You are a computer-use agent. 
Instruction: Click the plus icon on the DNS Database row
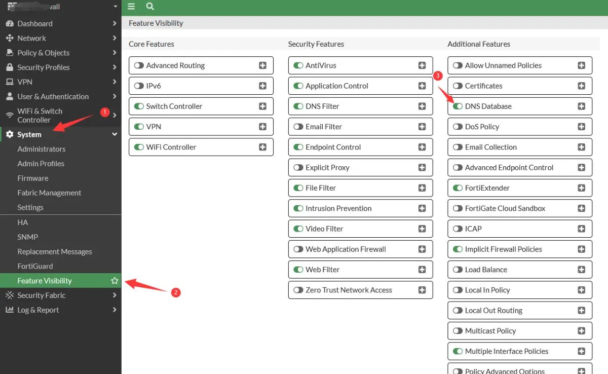(581, 106)
